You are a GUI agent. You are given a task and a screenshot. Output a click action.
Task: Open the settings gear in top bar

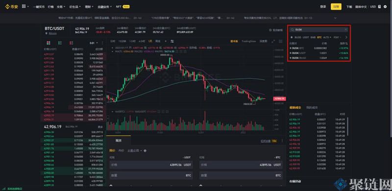click(385, 6)
